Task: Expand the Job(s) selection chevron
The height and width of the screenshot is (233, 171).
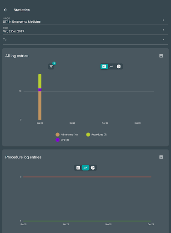Action: (163, 20)
